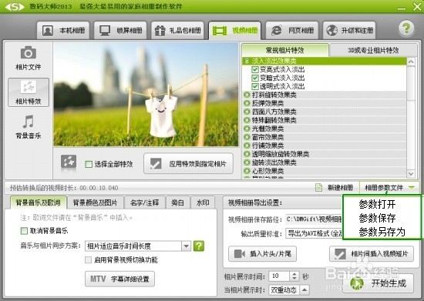
Task: Select the 相片特效 sidebar icon
Action: [29, 92]
